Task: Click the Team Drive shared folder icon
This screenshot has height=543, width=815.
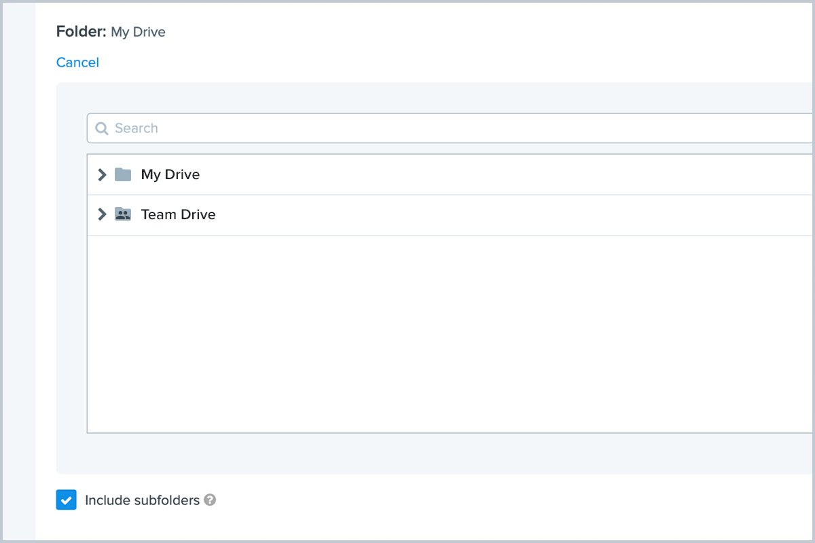Action: [123, 214]
